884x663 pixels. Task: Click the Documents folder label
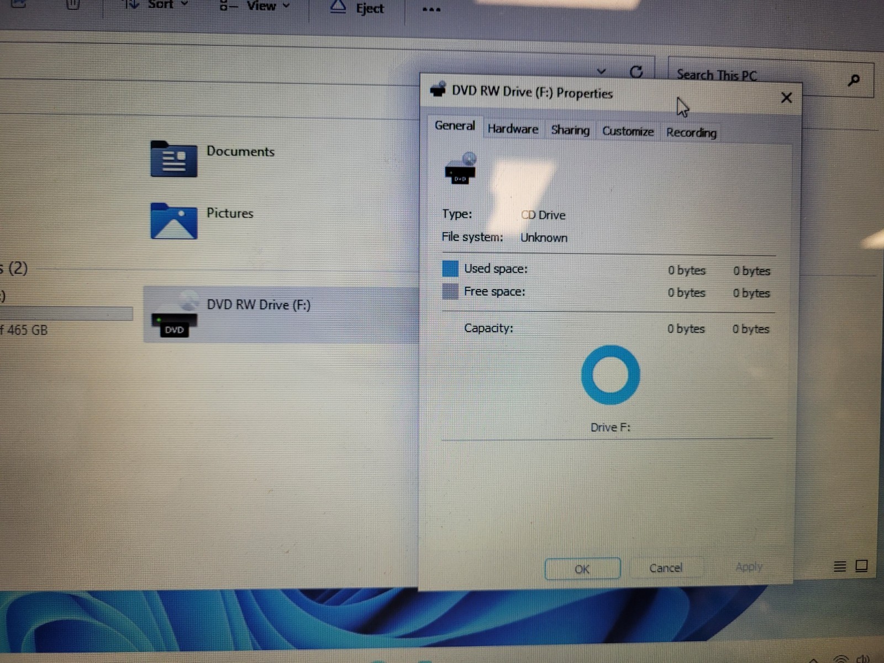[x=240, y=151]
